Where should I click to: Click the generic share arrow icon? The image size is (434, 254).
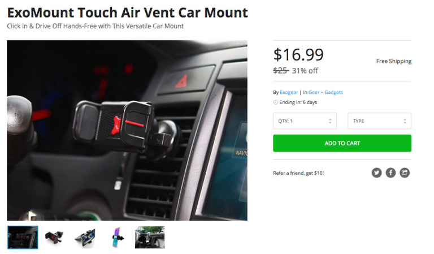pyautogui.click(x=405, y=173)
